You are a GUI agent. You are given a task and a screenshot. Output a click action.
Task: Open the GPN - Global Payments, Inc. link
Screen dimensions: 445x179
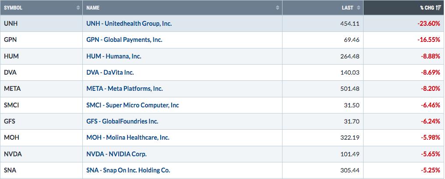pos(124,40)
